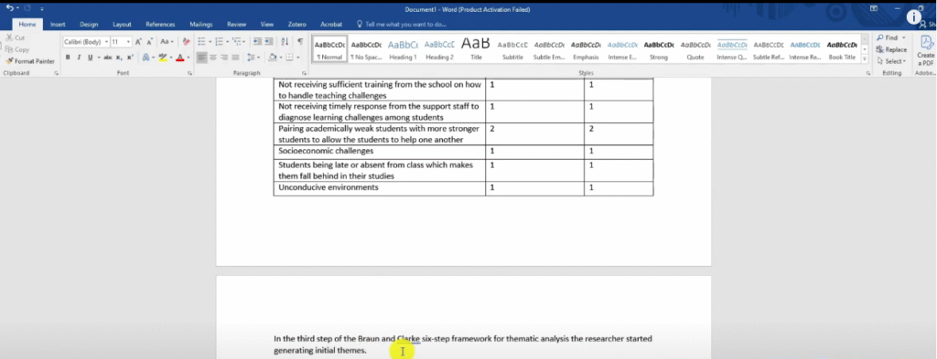Apply the Heading 2 style
Screen dimensions: 937x359
point(440,50)
